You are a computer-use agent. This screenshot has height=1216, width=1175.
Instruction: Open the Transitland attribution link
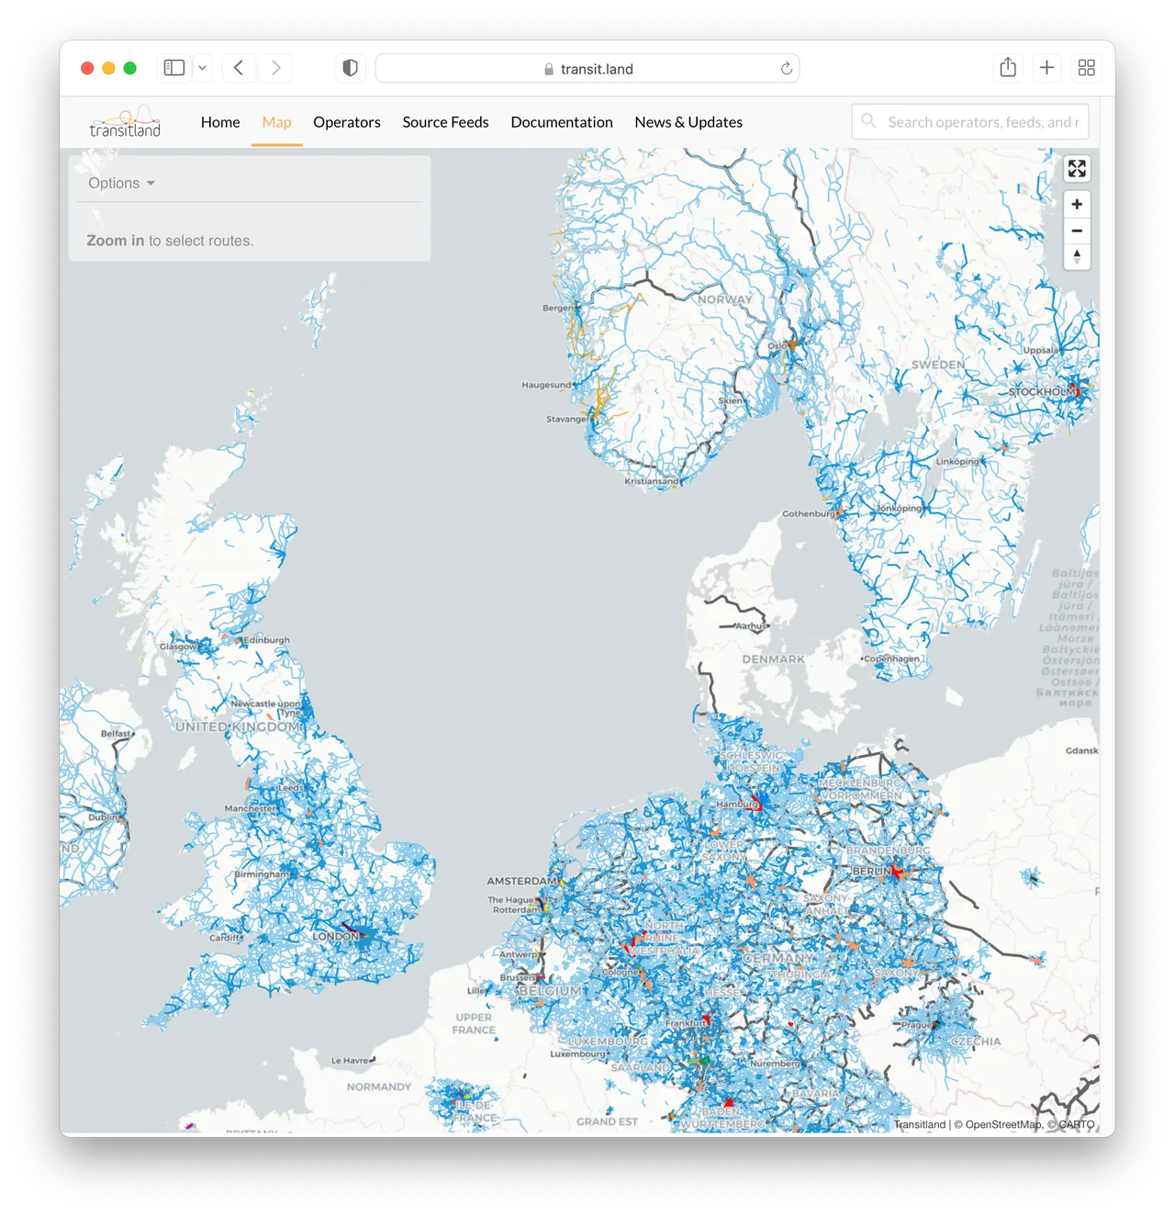pyautogui.click(x=920, y=1124)
